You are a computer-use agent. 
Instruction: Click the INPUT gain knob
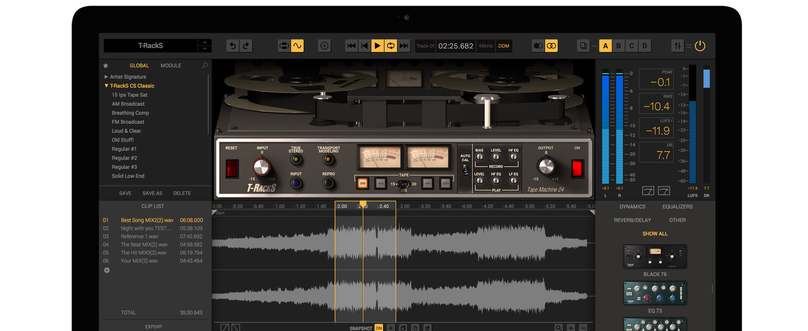coord(261,167)
